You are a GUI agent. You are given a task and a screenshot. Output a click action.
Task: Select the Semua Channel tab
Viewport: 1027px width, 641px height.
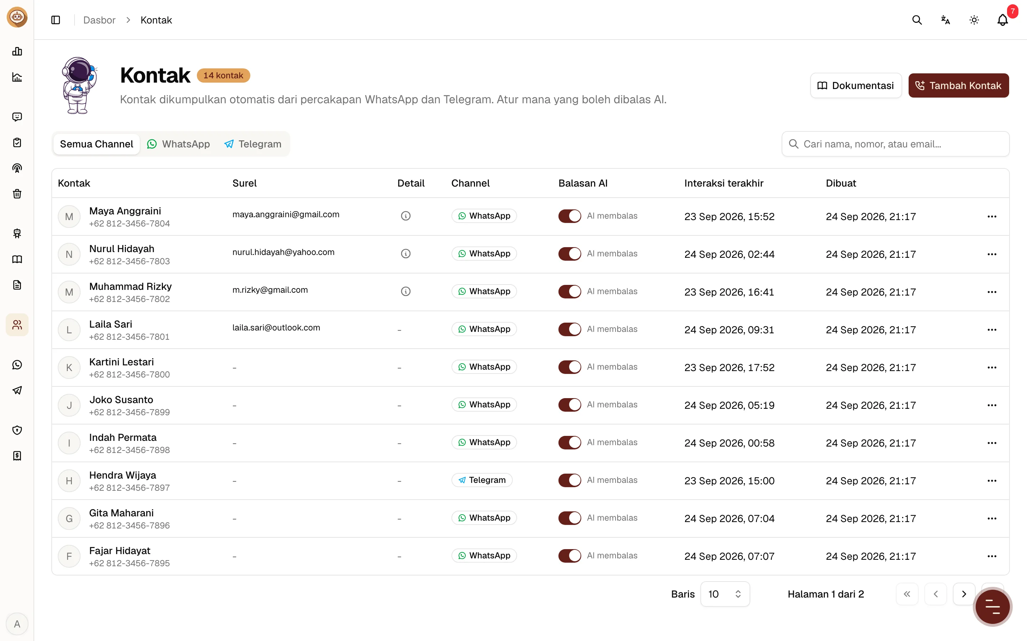96,144
